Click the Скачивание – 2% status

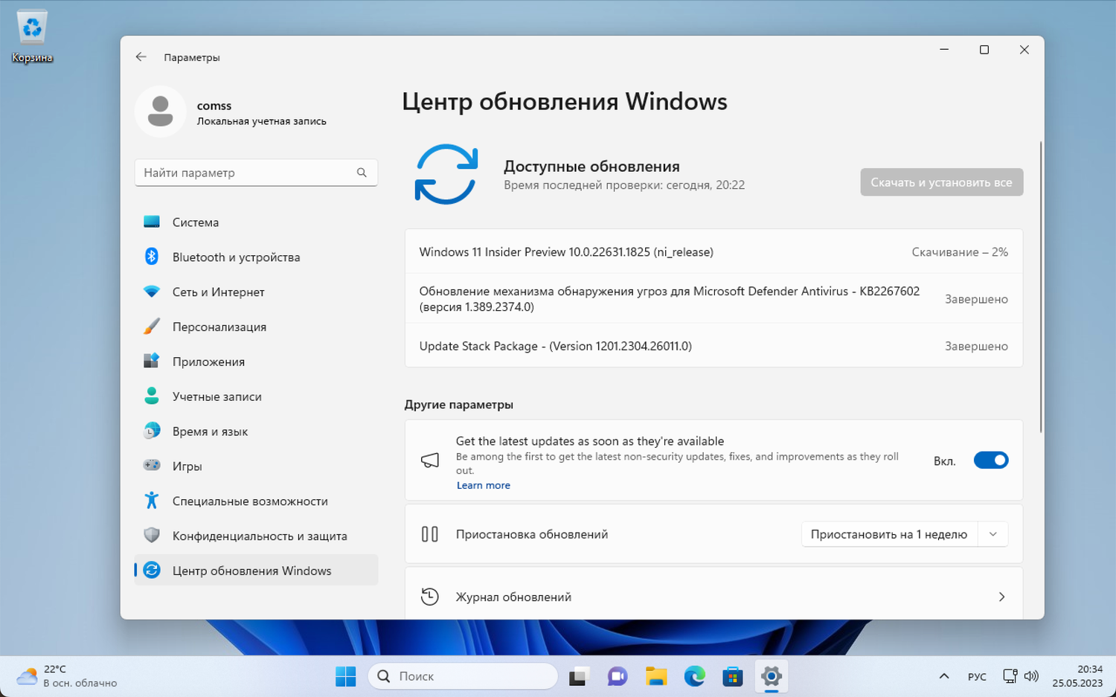point(960,252)
